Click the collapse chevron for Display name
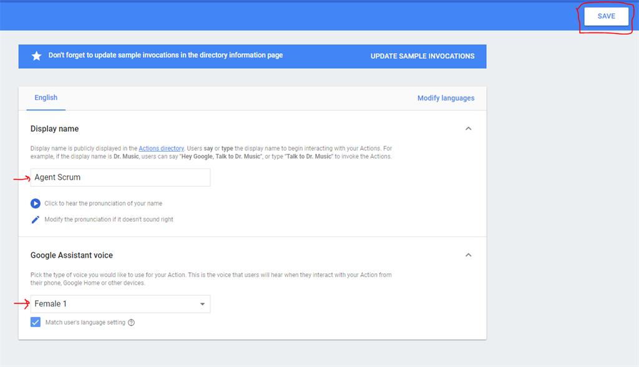 click(x=469, y=129)
